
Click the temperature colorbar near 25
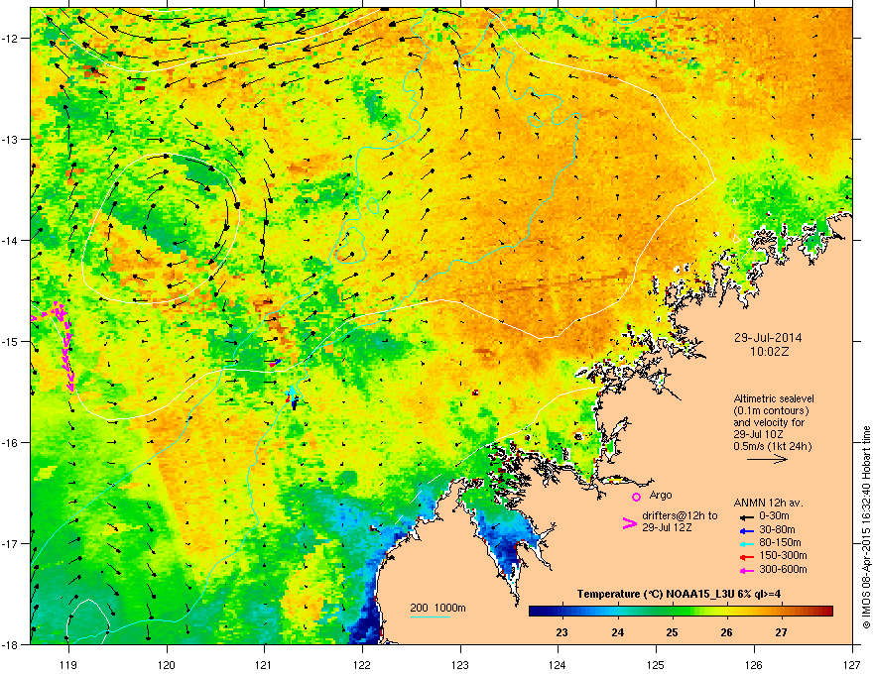pos(672,612)
